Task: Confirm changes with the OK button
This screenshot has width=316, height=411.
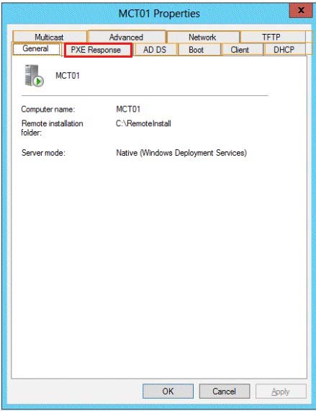Action: coord(168,392)
